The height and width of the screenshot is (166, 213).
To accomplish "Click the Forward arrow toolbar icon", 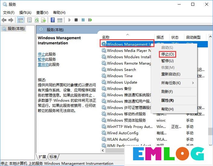I will [11, 20].
